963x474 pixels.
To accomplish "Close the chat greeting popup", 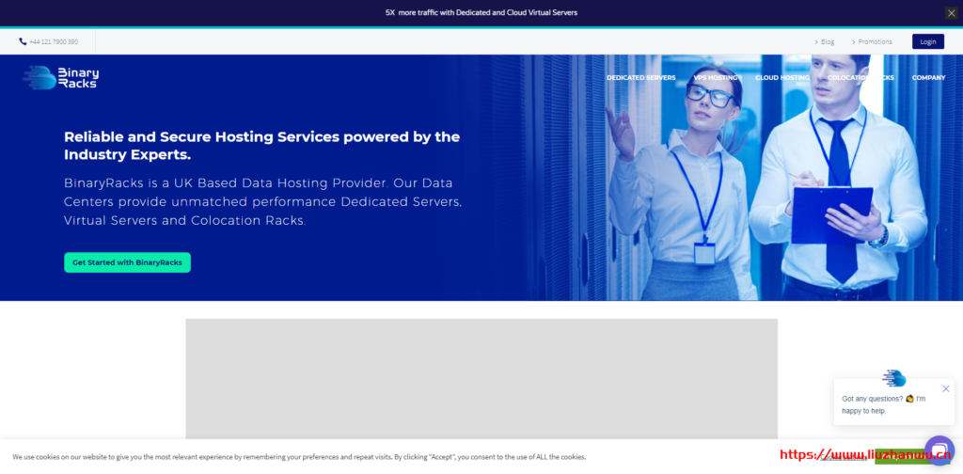I will point(945,388).
